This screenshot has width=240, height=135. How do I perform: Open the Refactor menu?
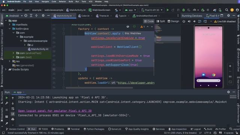pos(62,1)
